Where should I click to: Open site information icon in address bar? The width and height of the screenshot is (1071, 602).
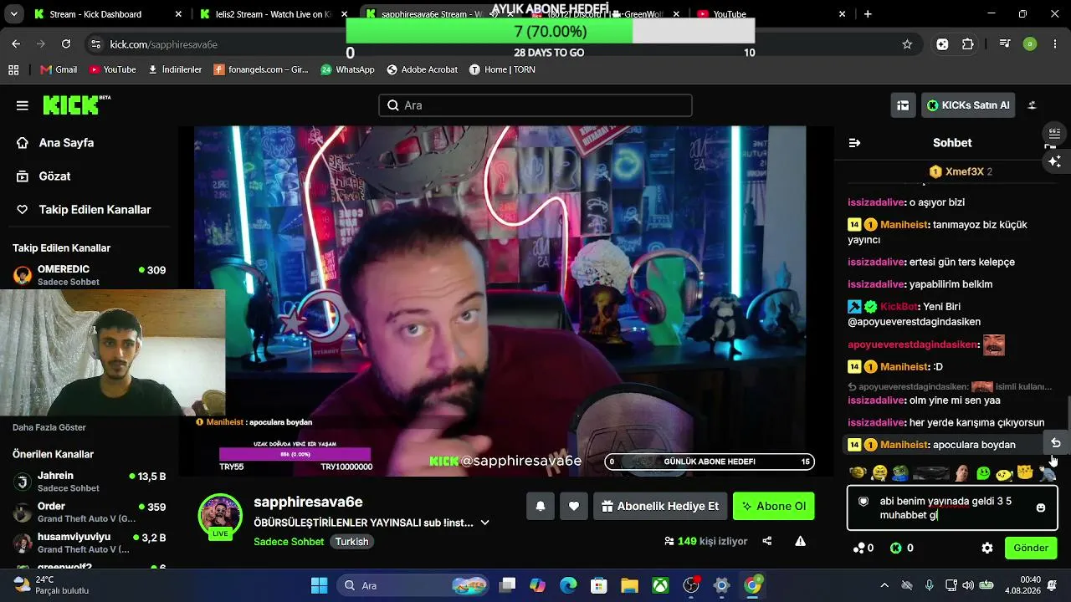coord(95,44)
